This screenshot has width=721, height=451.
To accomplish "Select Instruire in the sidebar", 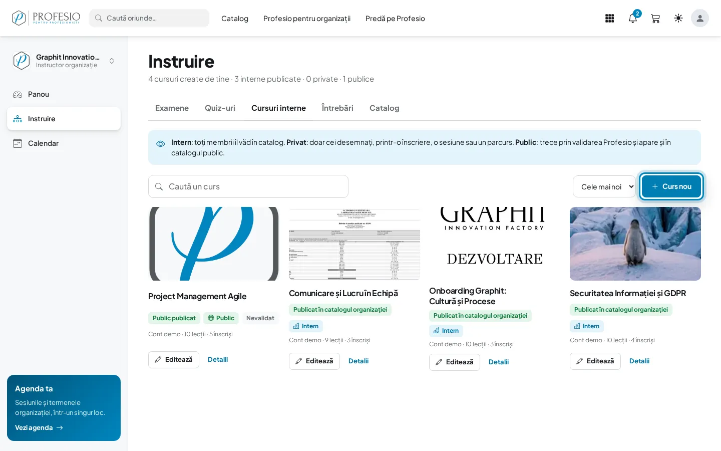I will coord(64,119).
